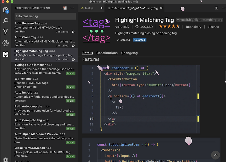Screen dimensions: 226x162
Task: Open the Debug view in activity bar
Action: (5, 43)
